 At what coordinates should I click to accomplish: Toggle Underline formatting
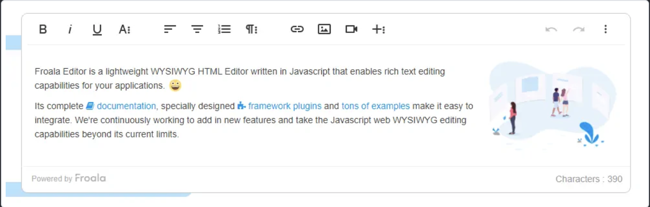click(x=97, y=29)
